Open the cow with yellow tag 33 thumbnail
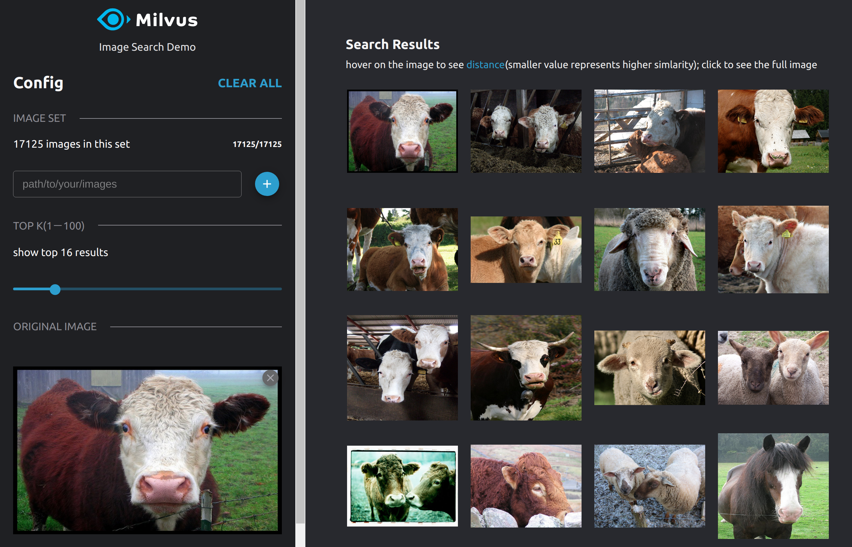The image size is (852, 547). 525,249
